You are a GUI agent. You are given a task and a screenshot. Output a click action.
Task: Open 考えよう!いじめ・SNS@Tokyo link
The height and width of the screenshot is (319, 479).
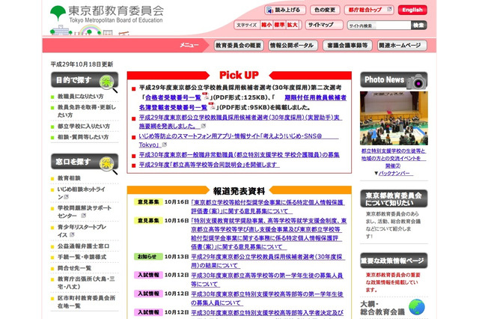(x=239, y=141)
